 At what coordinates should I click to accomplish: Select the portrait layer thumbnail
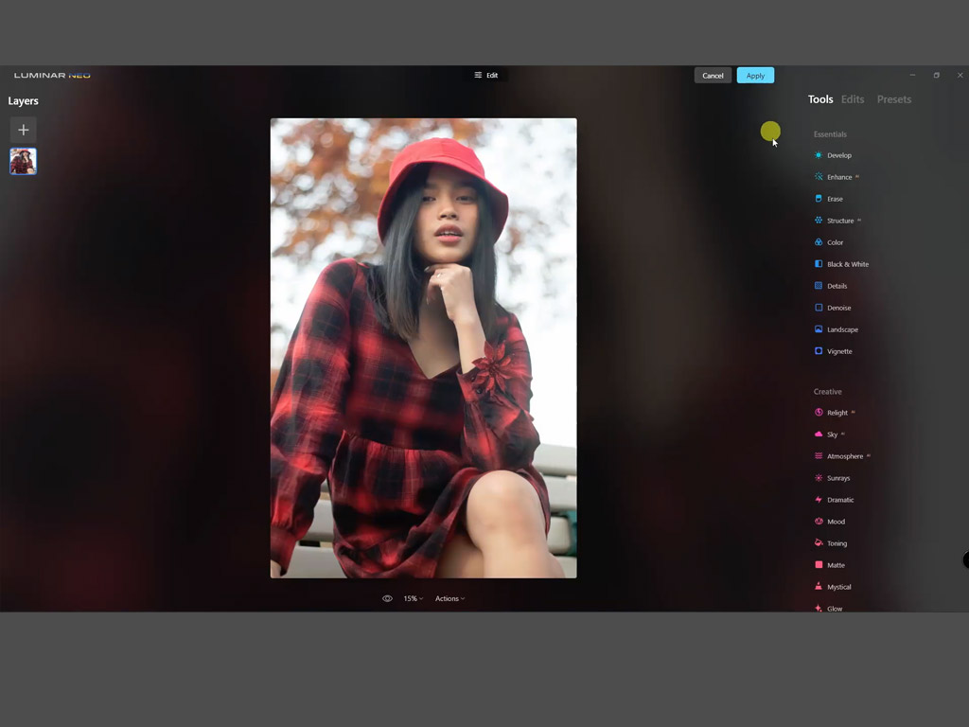coord(24,161)
